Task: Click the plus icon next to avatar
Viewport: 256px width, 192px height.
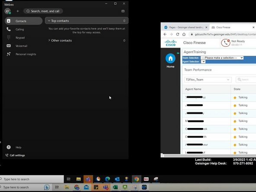Action: (18, 11)
